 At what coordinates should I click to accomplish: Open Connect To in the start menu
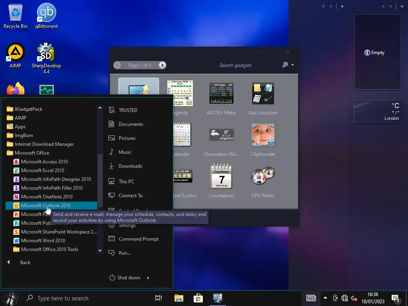[x=126, y=195]
